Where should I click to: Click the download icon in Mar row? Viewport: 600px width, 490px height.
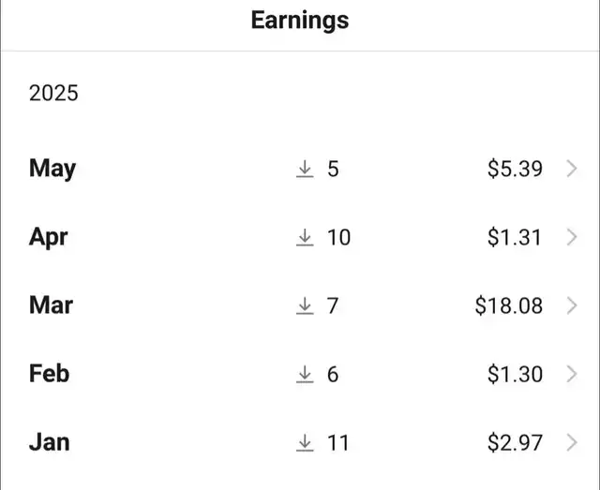pos(304,306)
